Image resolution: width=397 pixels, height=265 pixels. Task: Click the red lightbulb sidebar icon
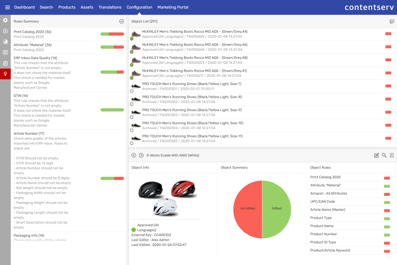[5, 74]
